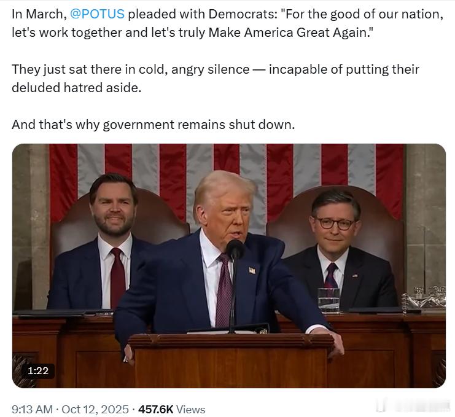This screenshot has width=455, height=417.
Task: Click the microphone in the video
Action: (235, 250)
